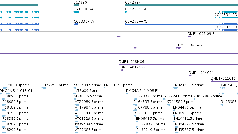This screenshot has width=238, height=134.
Task: Click EST IP18289.5prime
Action: 15,124
